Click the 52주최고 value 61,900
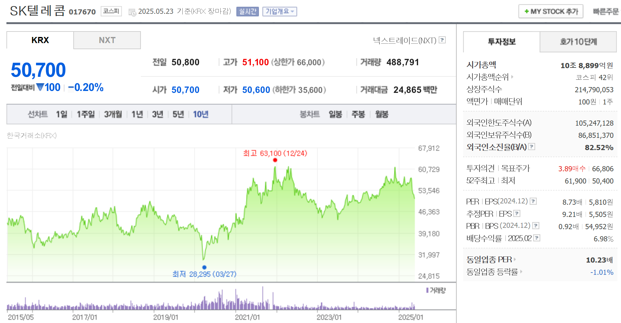This screenshot has height=323, width=621. pyautogui.click(x=576, y=181)
